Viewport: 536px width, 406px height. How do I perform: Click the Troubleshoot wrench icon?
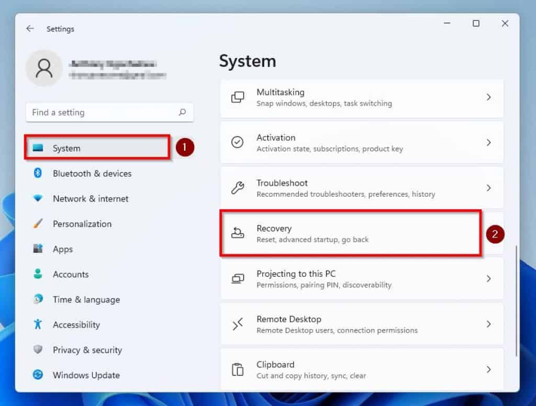click(x=238, y=188)
